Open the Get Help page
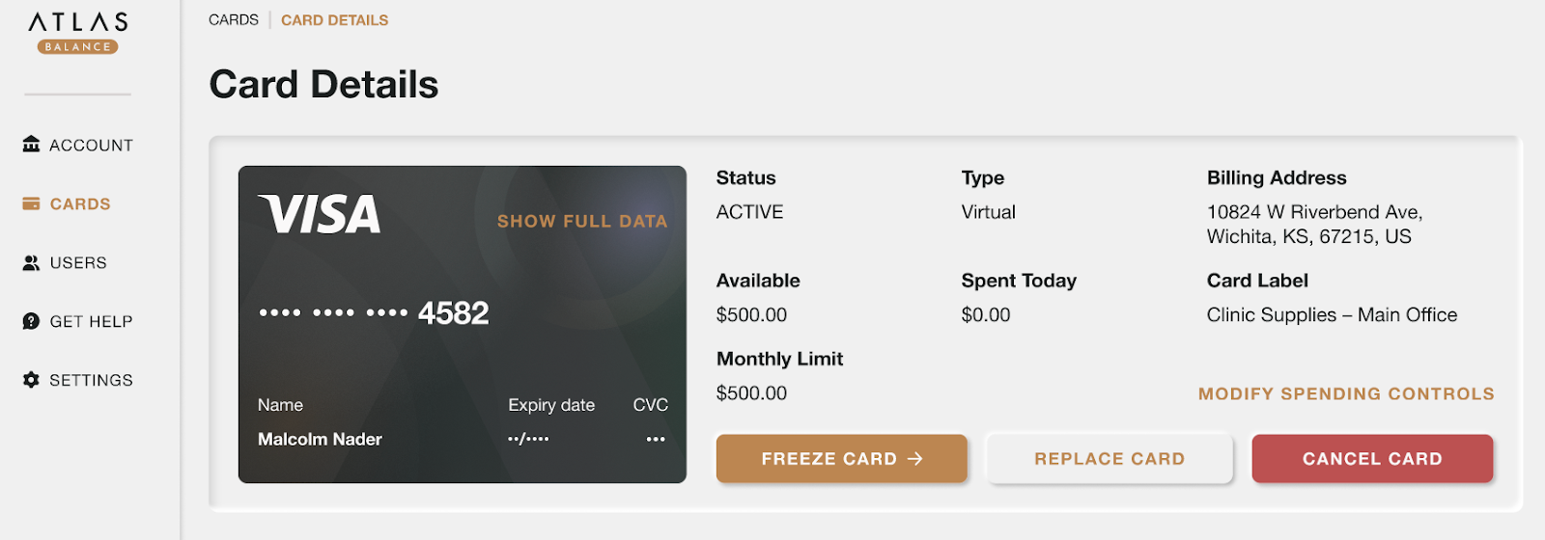1545x540 pixels. coord(91,322)
